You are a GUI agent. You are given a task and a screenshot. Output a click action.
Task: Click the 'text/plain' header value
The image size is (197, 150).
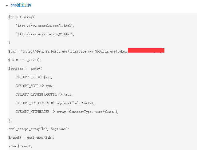105,112
